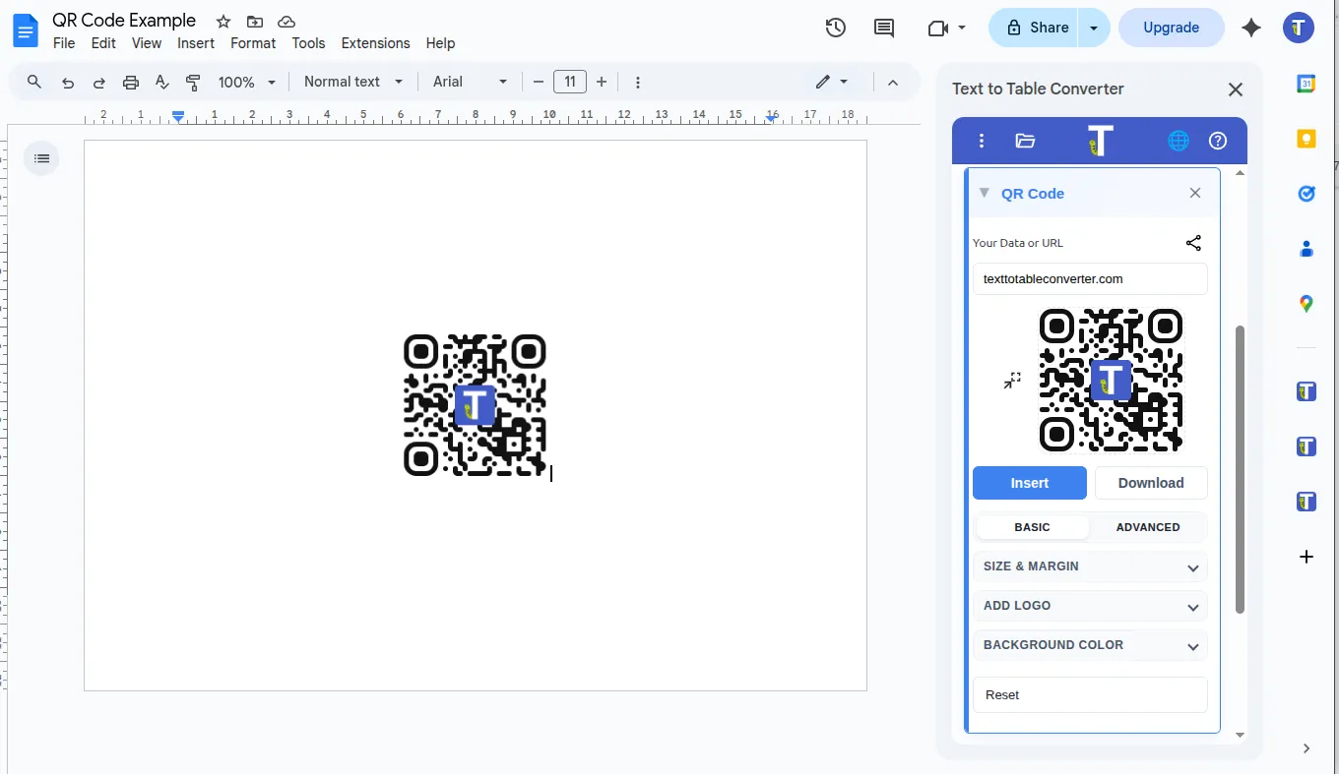Image resolution: width=1339 pixels, height=774 pixels.
Task: Open the Insert menu
Action: coord(195,43)
